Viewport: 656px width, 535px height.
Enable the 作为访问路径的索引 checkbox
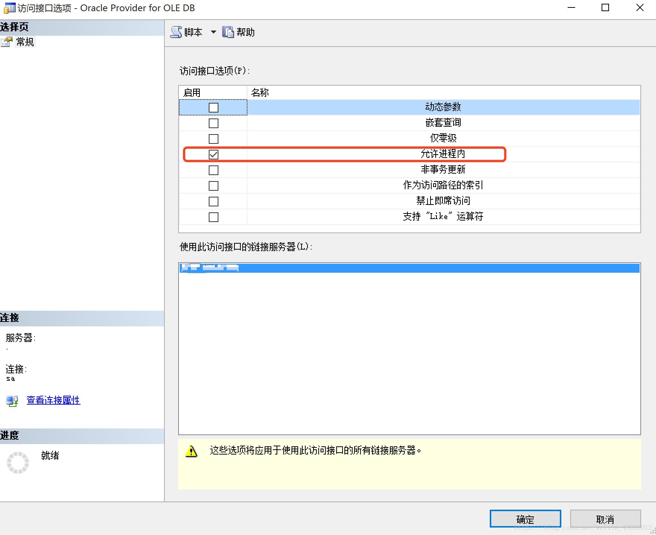point(214,186)
